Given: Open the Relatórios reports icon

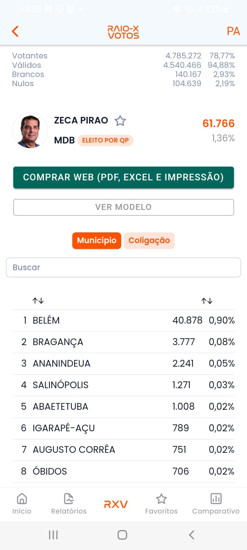Looking at the screenshot, I should pyautogui.click(x=69, y=499).
